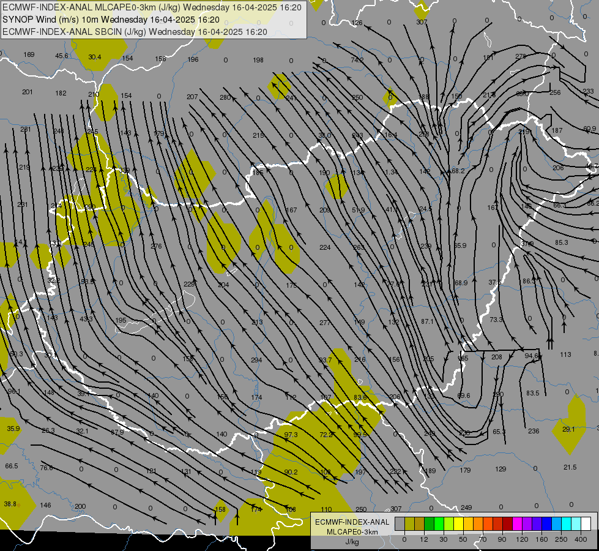Image resolution: width=599 pixels, height=551 pixels.
Task: Click the '38.8' value on the map
Action: click(10, 504)
